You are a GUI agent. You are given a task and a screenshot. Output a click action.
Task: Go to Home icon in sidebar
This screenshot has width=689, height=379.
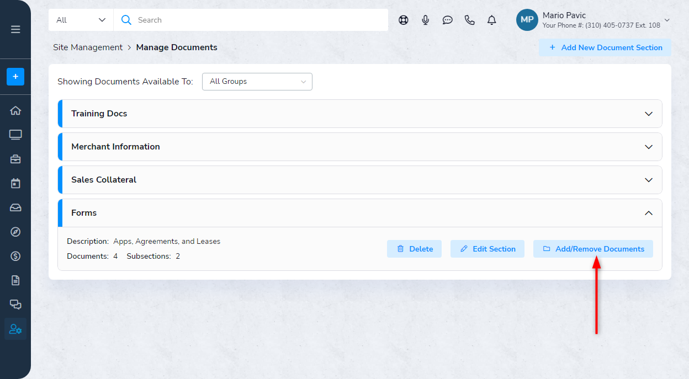[x=15, y=110]
